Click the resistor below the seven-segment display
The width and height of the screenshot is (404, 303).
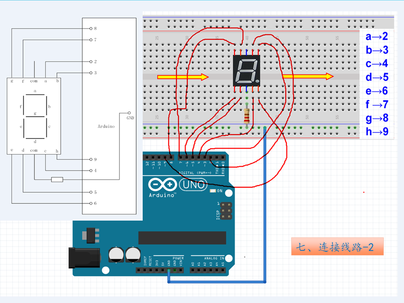pyautogui.click(x=247, y=116)
